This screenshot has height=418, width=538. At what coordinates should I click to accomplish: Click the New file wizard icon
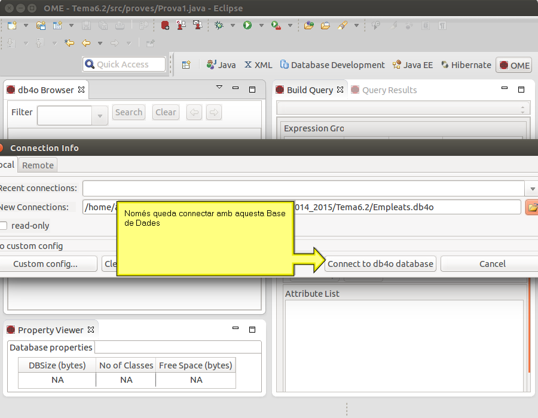(13, 25)
